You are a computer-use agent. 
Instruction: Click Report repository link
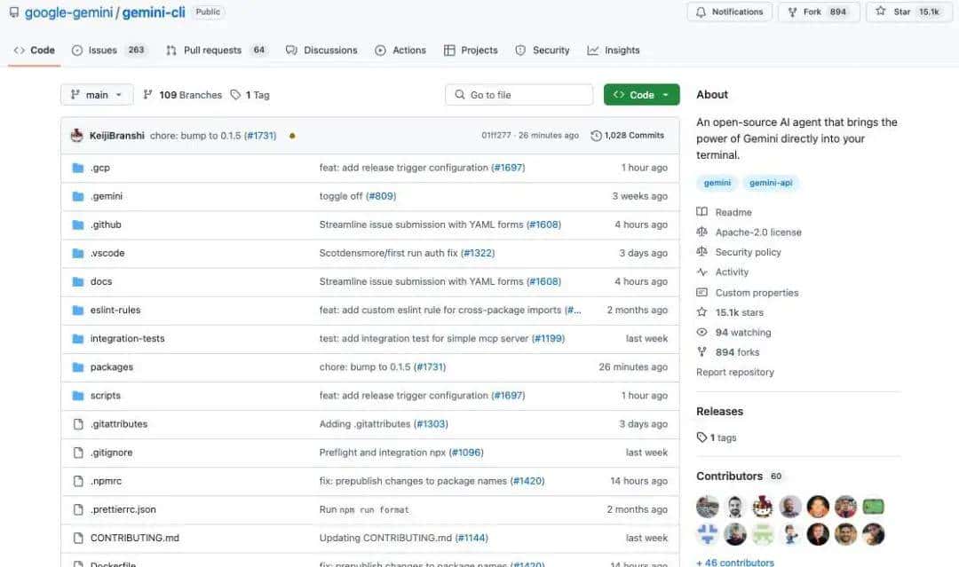[734, 372]
